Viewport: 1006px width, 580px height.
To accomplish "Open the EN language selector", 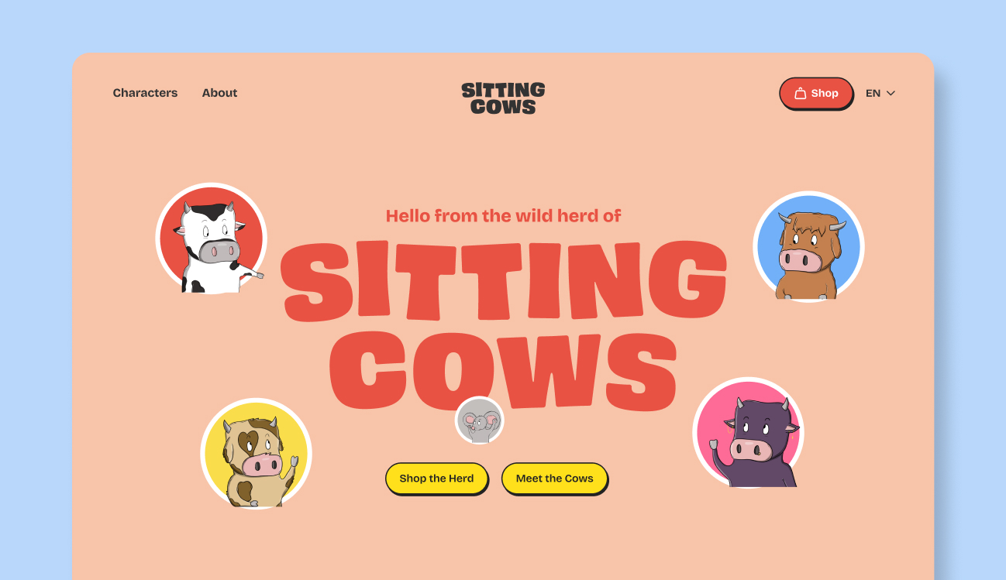I will click(880, 93).
